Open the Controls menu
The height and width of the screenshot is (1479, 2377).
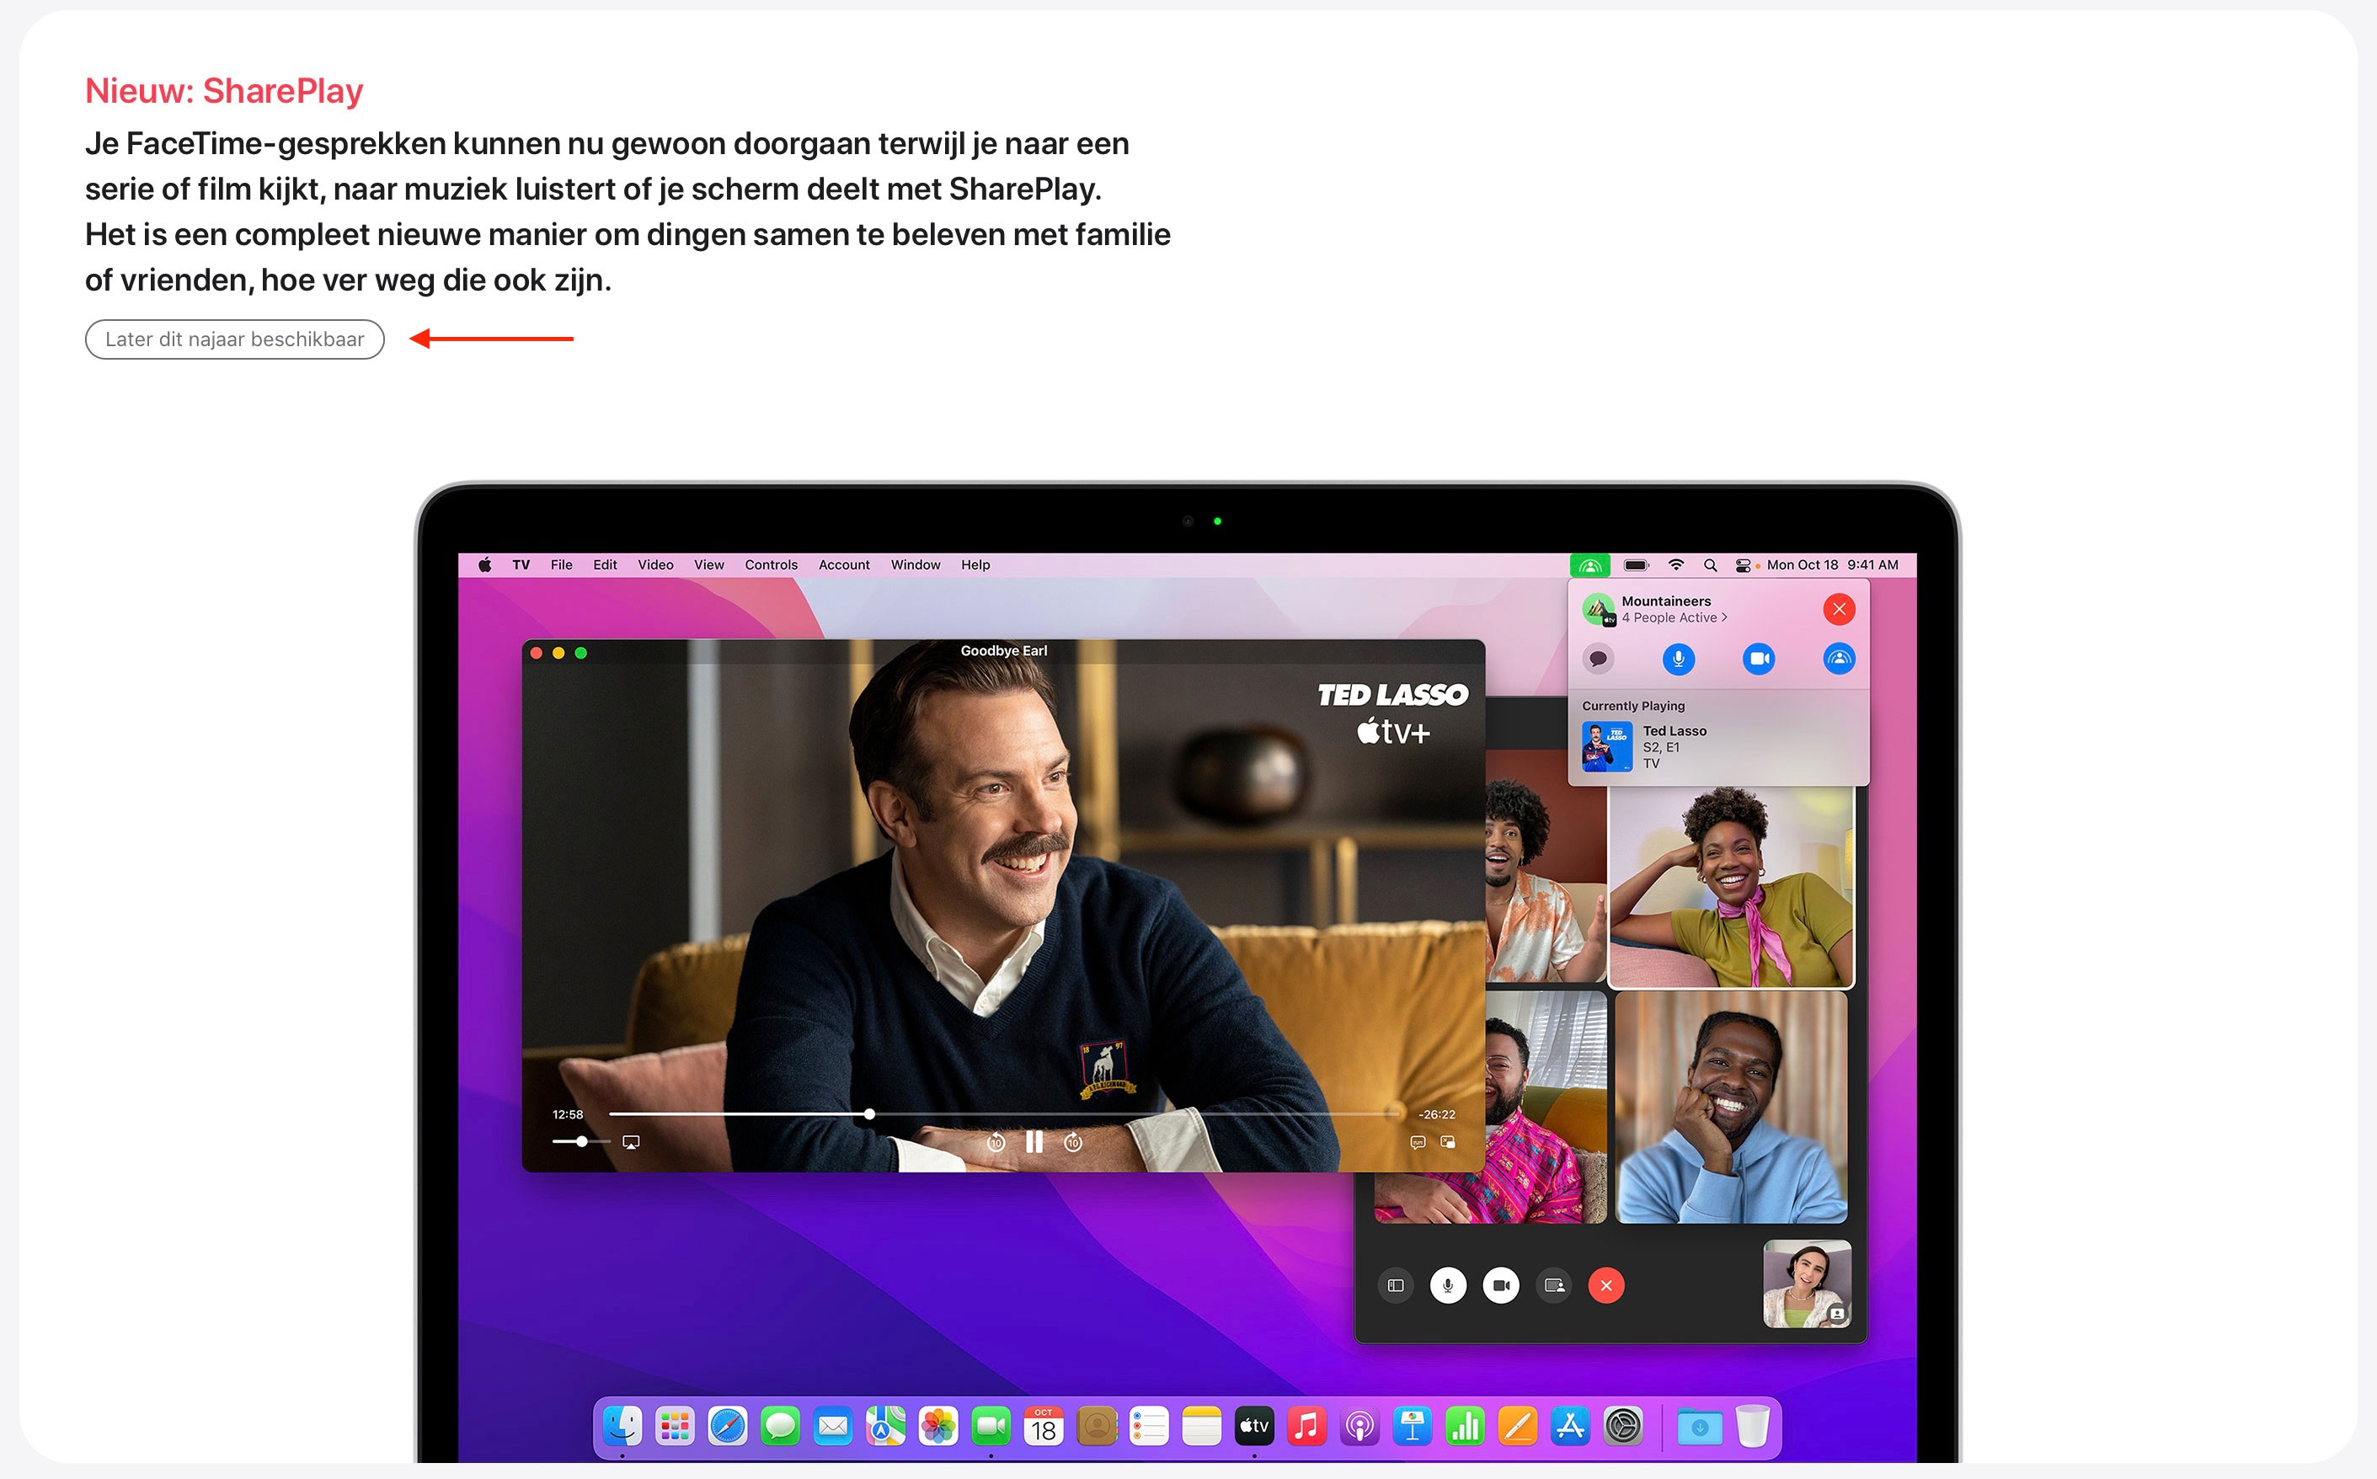(771, 565)
